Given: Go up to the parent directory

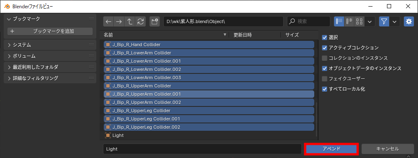Looking at the screenshot, I should click(x=130, y=22).
